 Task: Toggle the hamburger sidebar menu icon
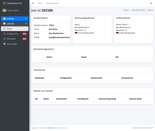coord(33,3)
